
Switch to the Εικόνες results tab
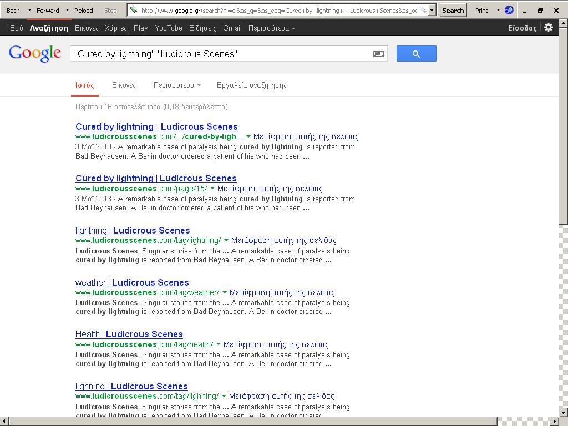tap(124, 85)
